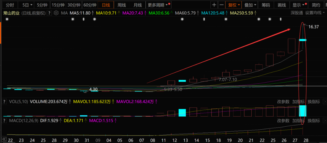Image resolution: width=327 pixels, height=143 pixels.
Task: Click the zoom out minus icon
Action: pyautogui.click(x=221, y=5)
